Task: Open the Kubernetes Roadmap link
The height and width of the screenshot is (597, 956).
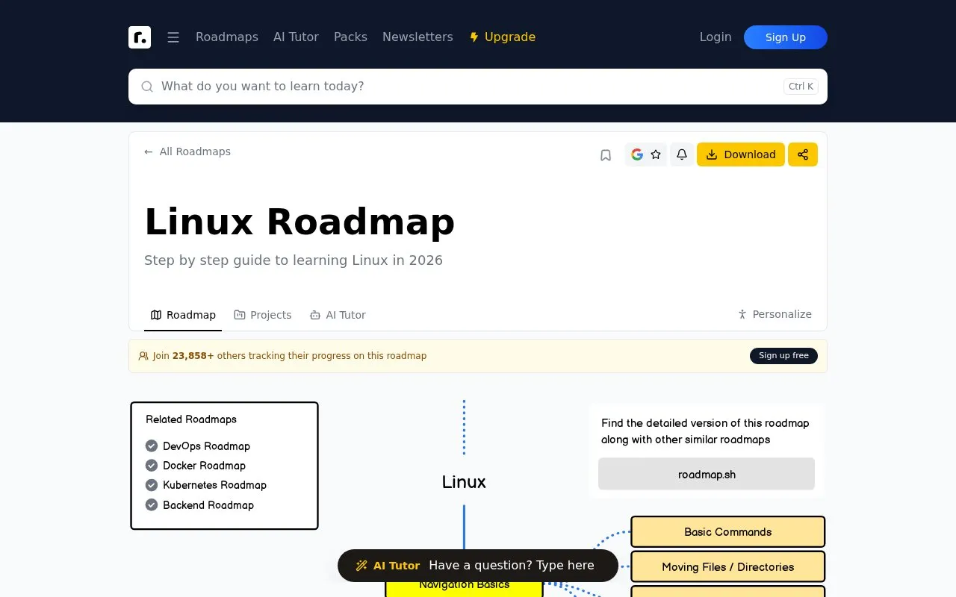Action: tap(214, 485)
